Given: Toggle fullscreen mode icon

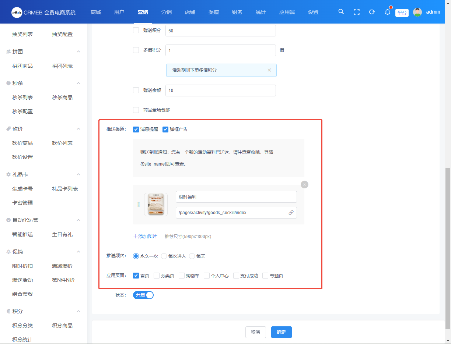Looking at the screenshot, I should coord(356,12).
